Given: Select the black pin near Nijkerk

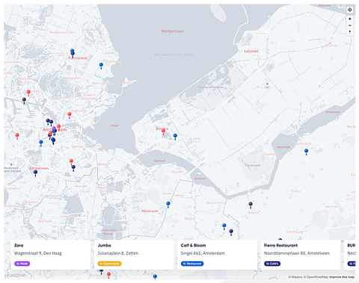Looking at the screenshot, I should [x=251, y=205].
